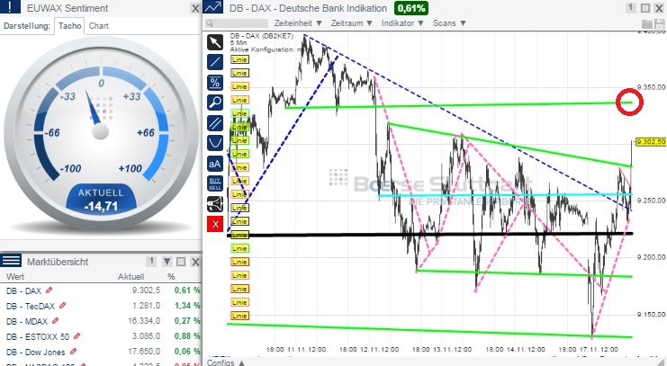This screenshot has width=667, height=366.
Task: Select the DB - MDAX row
Action: point(101,321)
